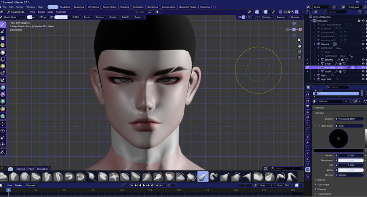Select the Rotate tool in left toolbar
Screen dimensions: 367x197
3,131
